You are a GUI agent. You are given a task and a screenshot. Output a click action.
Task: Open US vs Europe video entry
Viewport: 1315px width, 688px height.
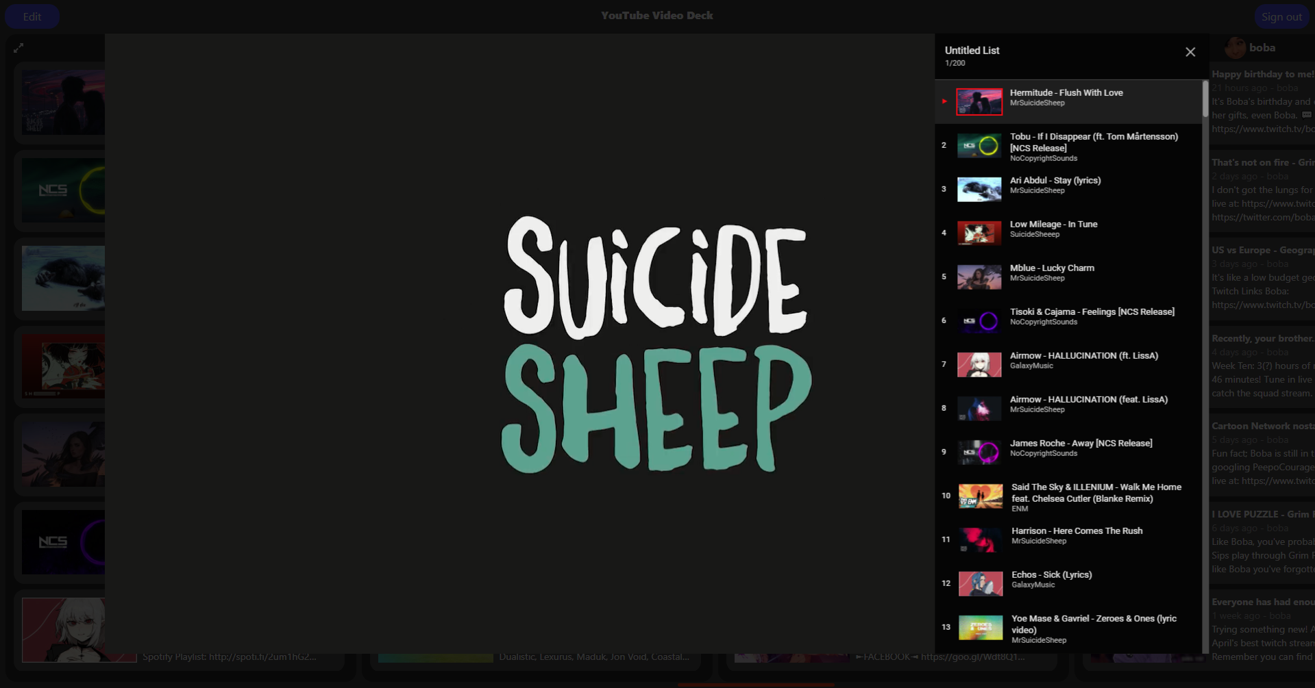[1262, 278]
